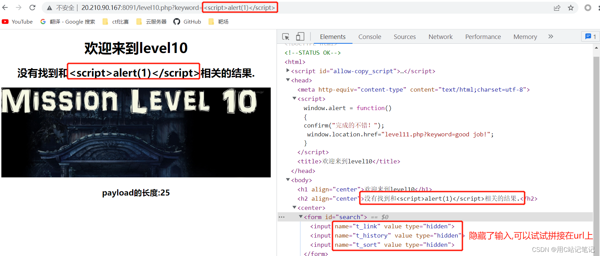Viewport: 600px width, 256px height.
Task: Open the ctf比赛 bookmark folder
Action: (x=116, y=22)
